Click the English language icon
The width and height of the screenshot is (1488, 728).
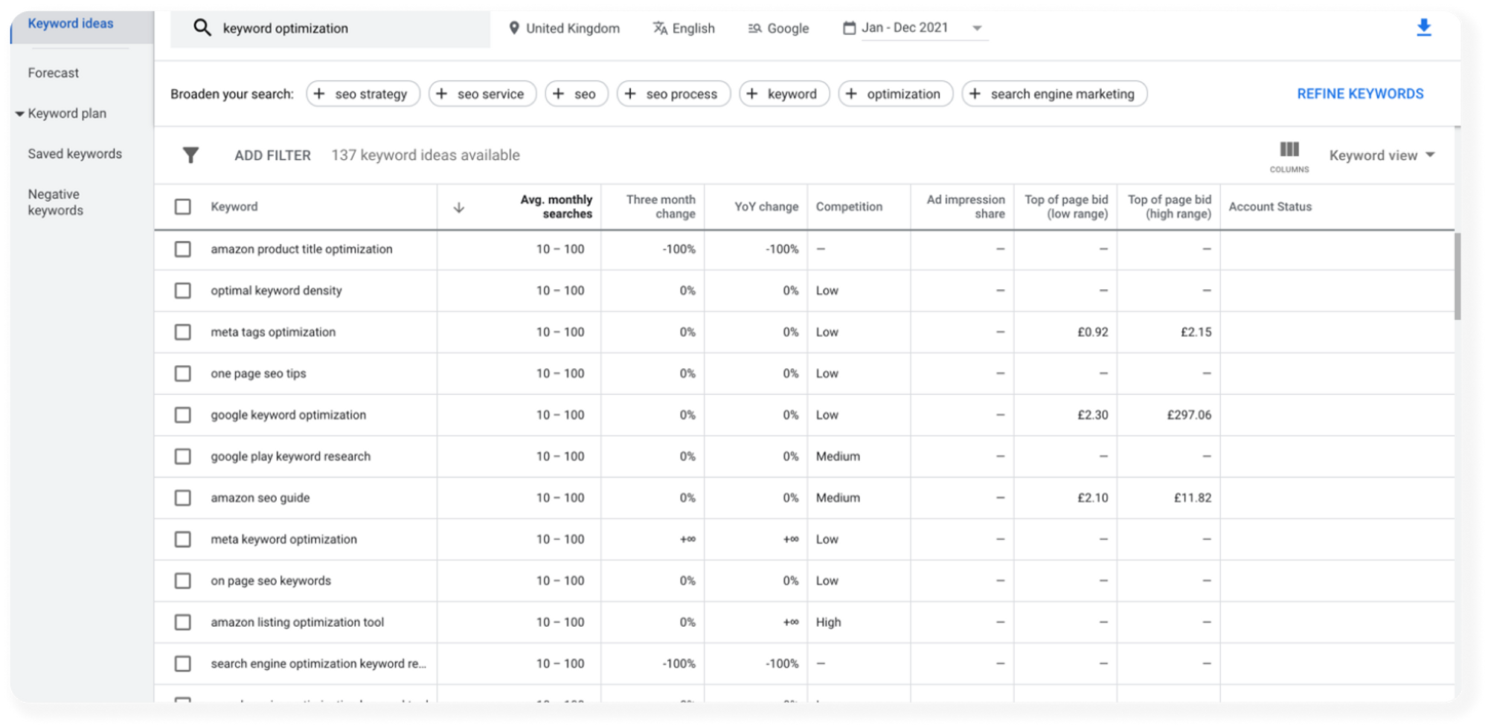pos(659,28)
